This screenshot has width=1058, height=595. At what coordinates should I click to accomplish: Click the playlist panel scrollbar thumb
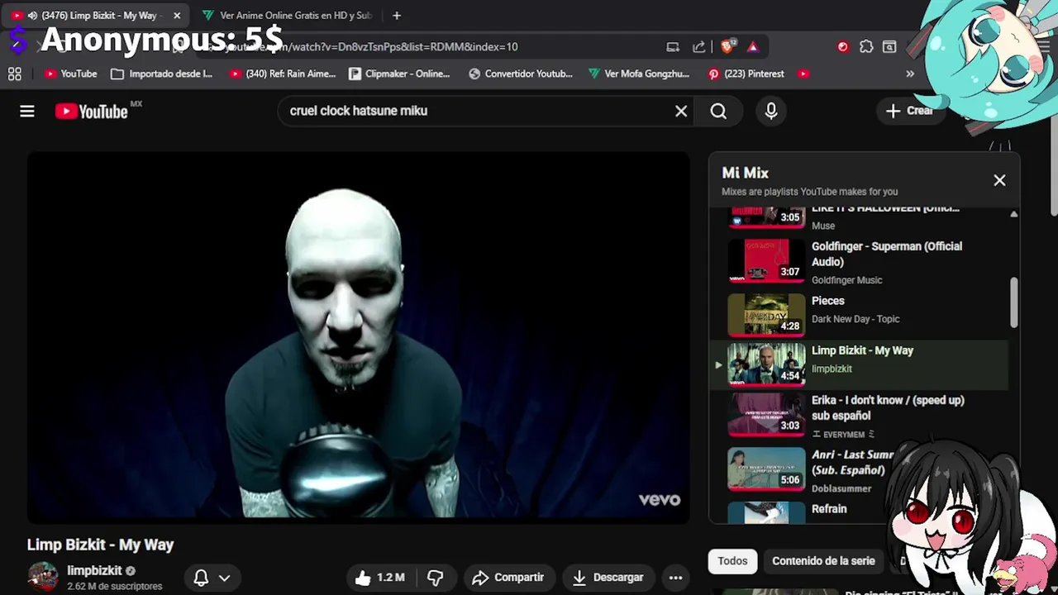[x=1013, y=302]
